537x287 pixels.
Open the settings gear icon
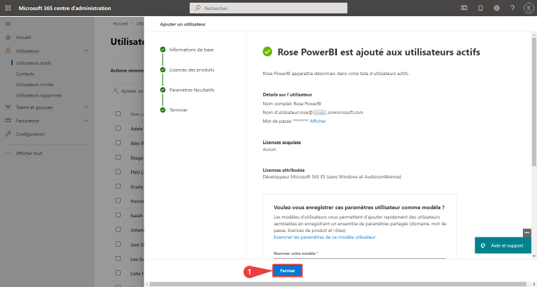pos(497,8)
